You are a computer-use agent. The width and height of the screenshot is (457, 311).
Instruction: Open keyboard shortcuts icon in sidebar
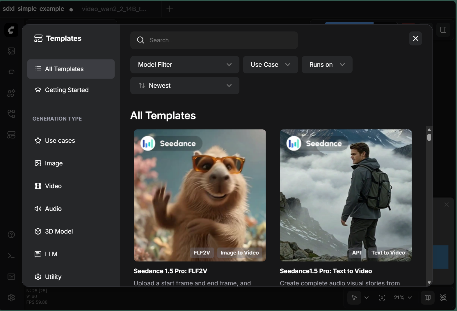click(x=11, y=277)
